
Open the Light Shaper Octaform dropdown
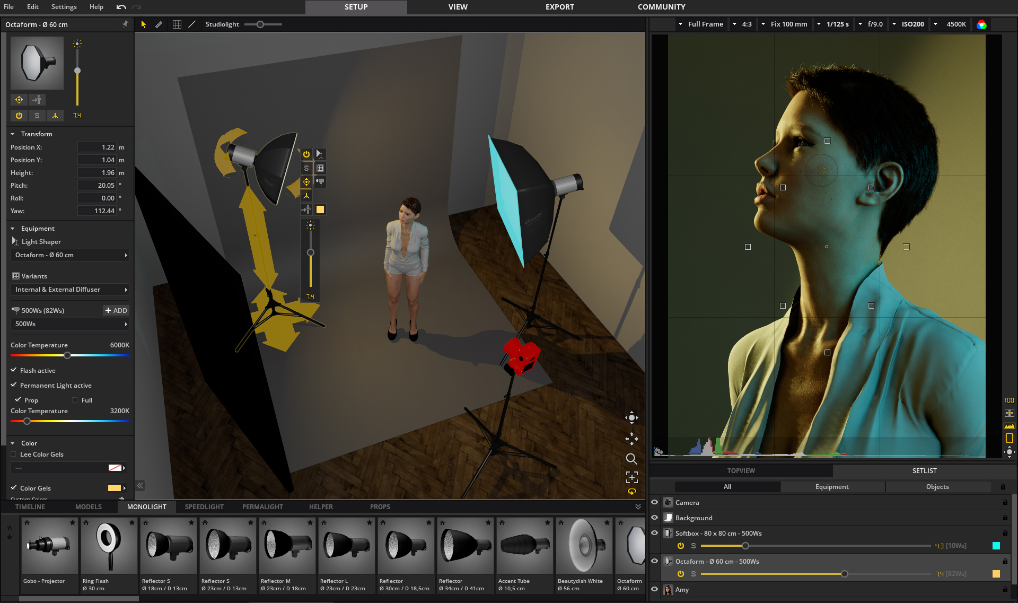click(69, 255)
